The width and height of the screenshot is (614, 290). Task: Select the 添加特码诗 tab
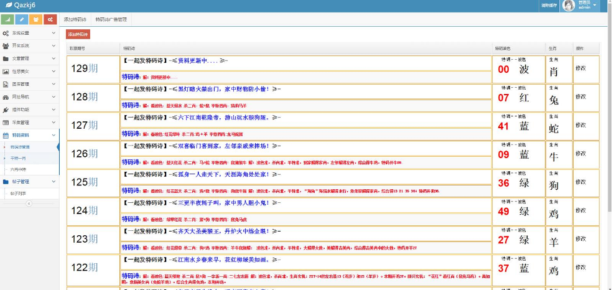click(75, 19)
